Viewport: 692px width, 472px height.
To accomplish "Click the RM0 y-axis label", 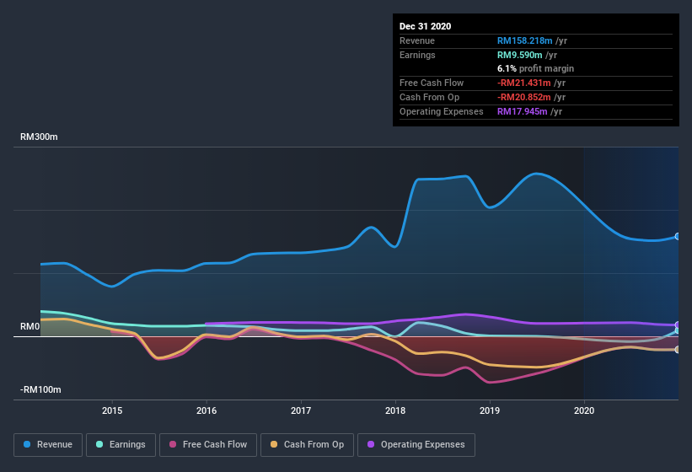I will [30, 326].
